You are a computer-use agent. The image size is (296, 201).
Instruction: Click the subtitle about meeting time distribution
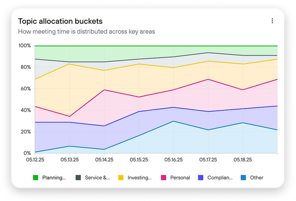[x=86, y=31]
